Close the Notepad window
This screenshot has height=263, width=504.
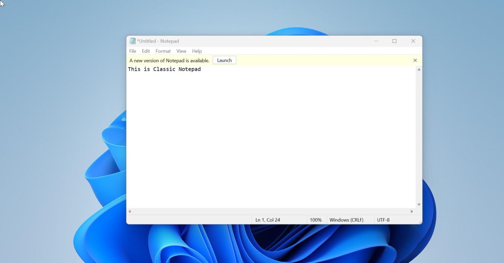coord(413,41)
